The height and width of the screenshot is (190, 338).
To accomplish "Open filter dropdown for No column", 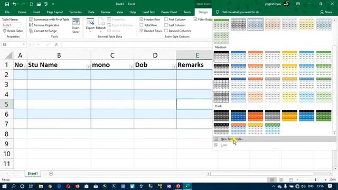I will point(25,67).
